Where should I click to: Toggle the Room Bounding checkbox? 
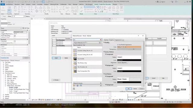tap(15, 36)
